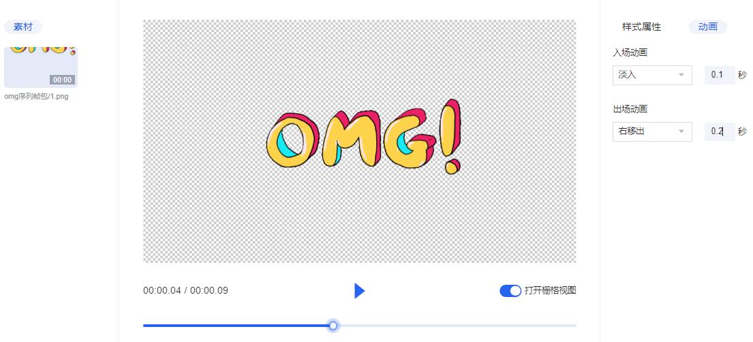Click the 出场动画 section label

click(630, 109)
